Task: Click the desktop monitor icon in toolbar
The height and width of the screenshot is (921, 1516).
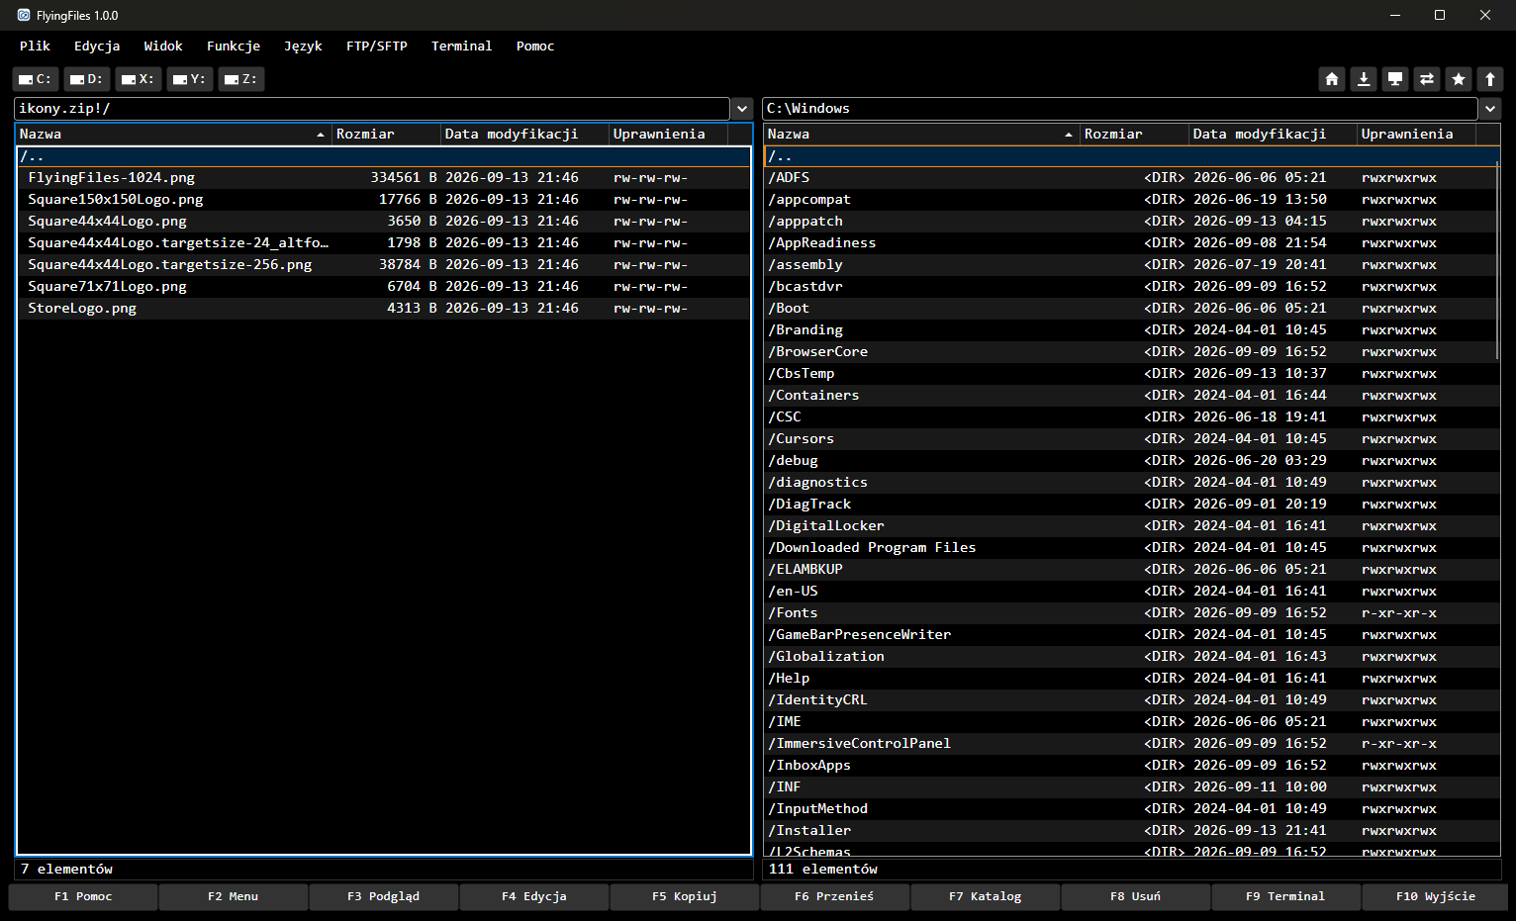Action: [1395, 79]
